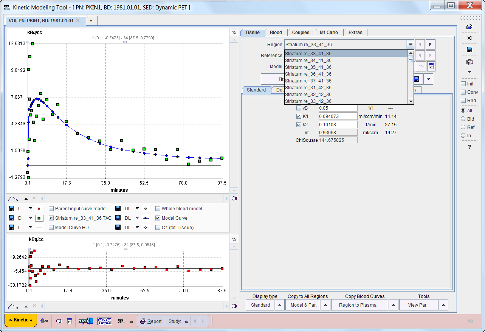
Task: Select the Standard parameters sub-tab
Action: pyautogui.click(x=256, y=90)
